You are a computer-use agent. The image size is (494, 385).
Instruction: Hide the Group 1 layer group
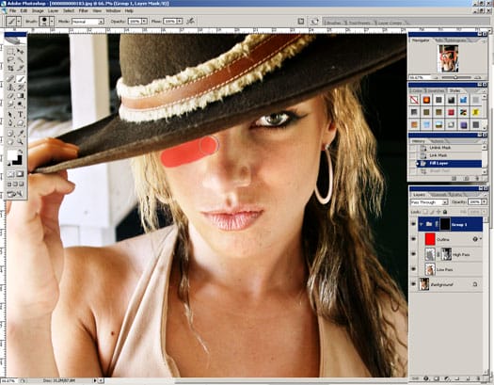pyautogui.click(x=414, y=224)
